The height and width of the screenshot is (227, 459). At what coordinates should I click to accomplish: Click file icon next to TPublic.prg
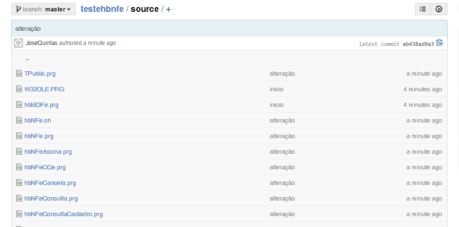(x=19, y=74)
